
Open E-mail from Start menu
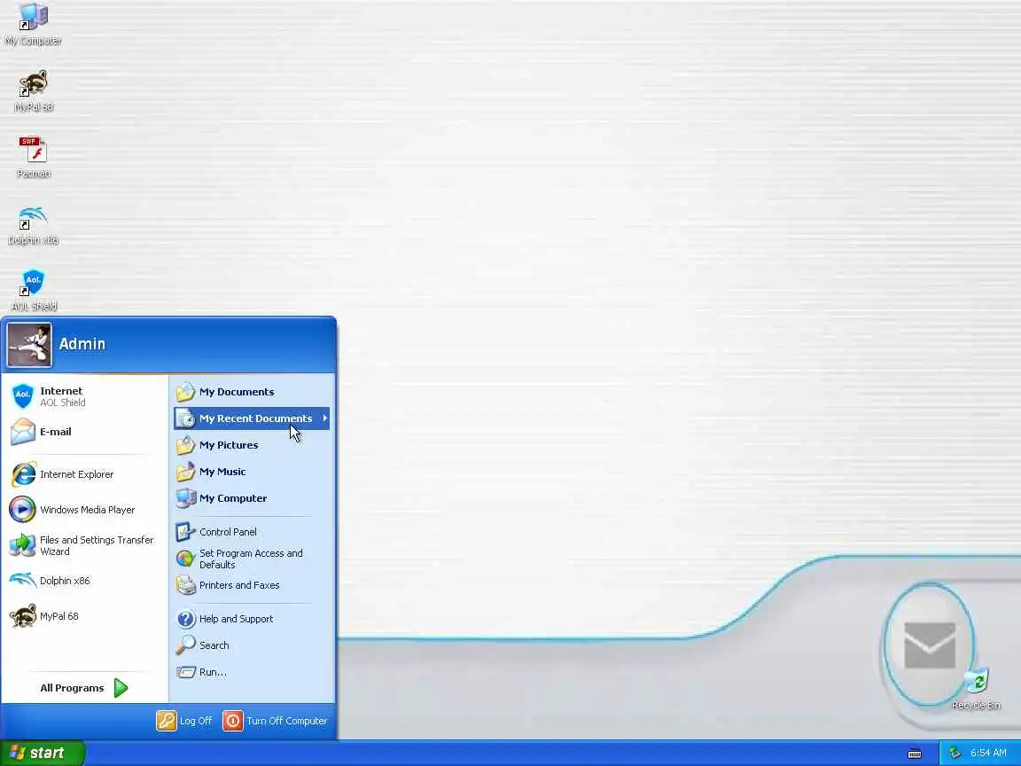[85, 432]
